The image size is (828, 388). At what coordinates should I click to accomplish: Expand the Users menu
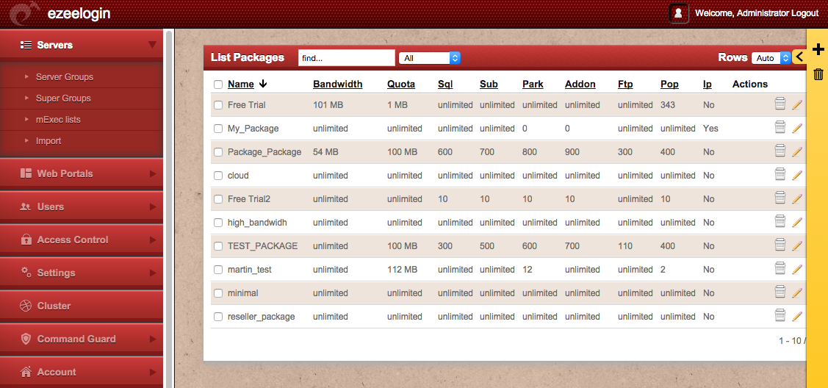pos(82,207)
